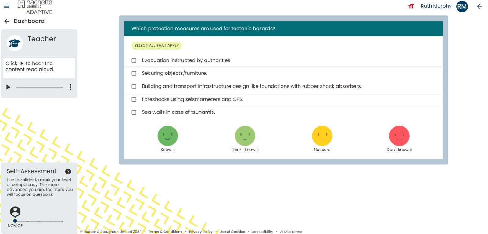
Task: Check 'Foreshocks using seismometers and GPS'
Action: (134, 99)
